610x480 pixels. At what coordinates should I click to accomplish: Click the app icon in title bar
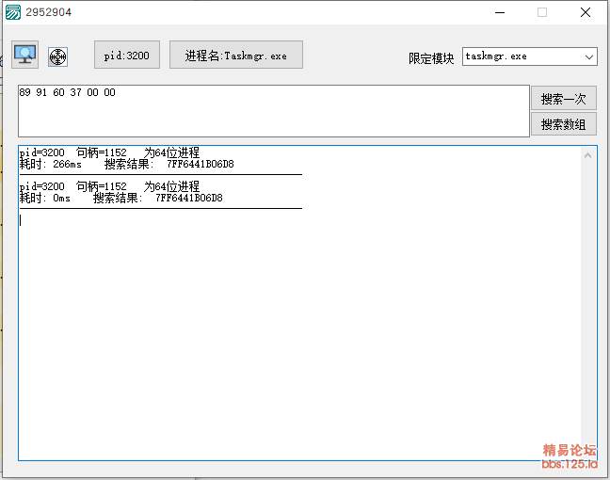click(12, 12)
